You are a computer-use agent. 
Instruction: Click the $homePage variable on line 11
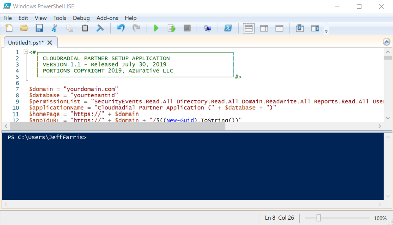click(44, 114)
